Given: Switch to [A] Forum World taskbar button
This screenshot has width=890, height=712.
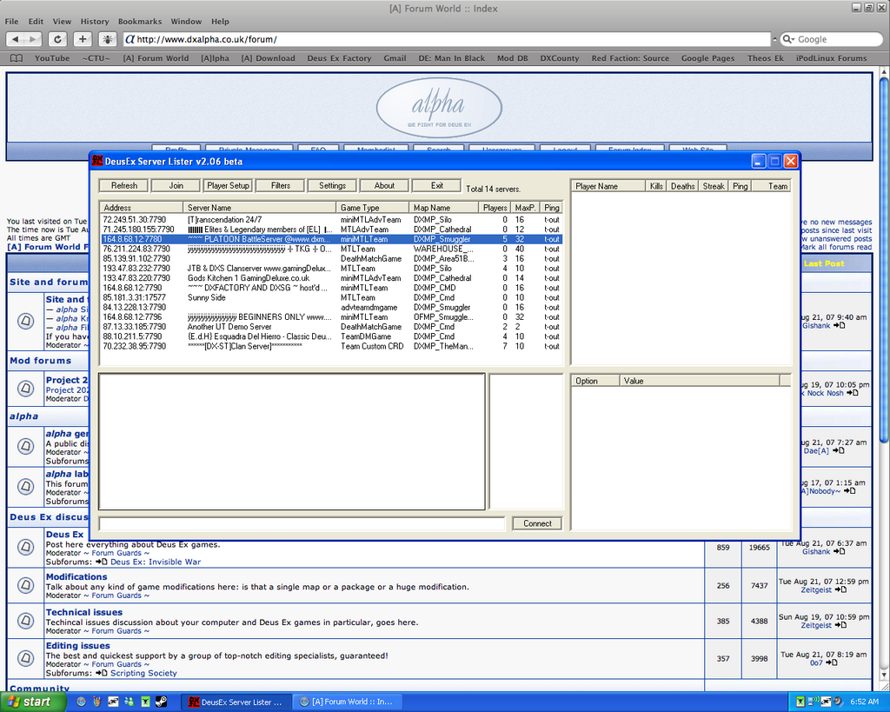Looking at the screenshot, I should click(x=346, y=702).
